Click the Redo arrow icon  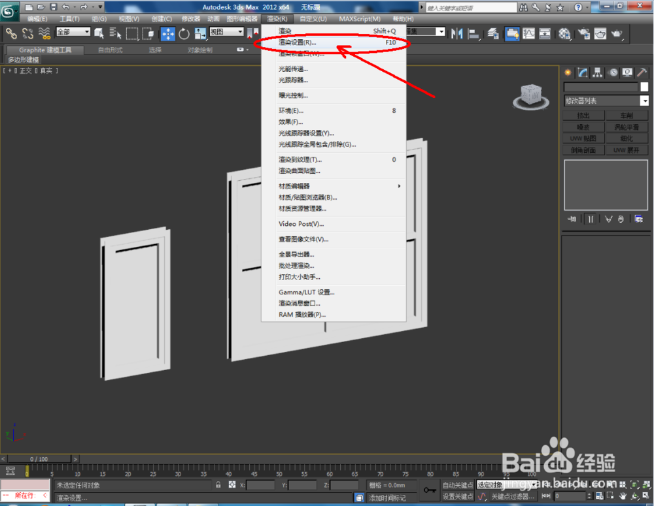(84, 7)
